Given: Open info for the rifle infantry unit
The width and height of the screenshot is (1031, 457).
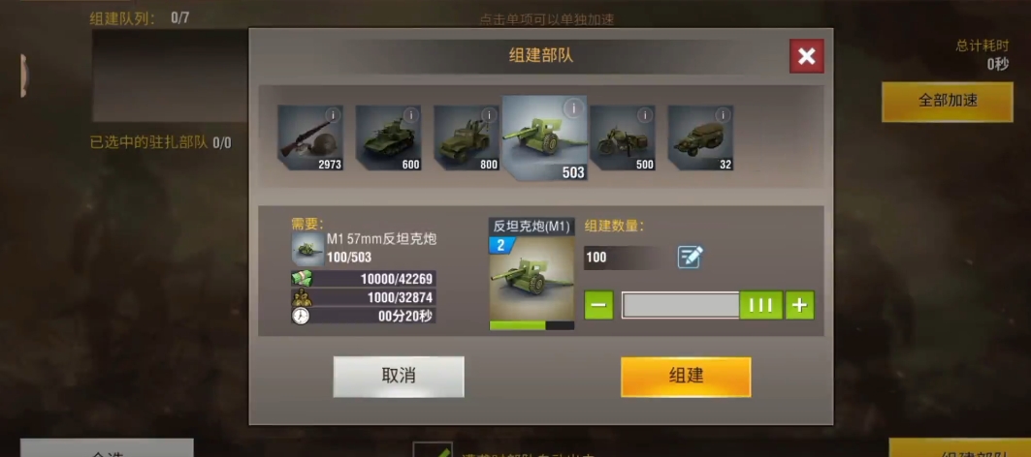Looking at the screenshot, I should [333, 115].
